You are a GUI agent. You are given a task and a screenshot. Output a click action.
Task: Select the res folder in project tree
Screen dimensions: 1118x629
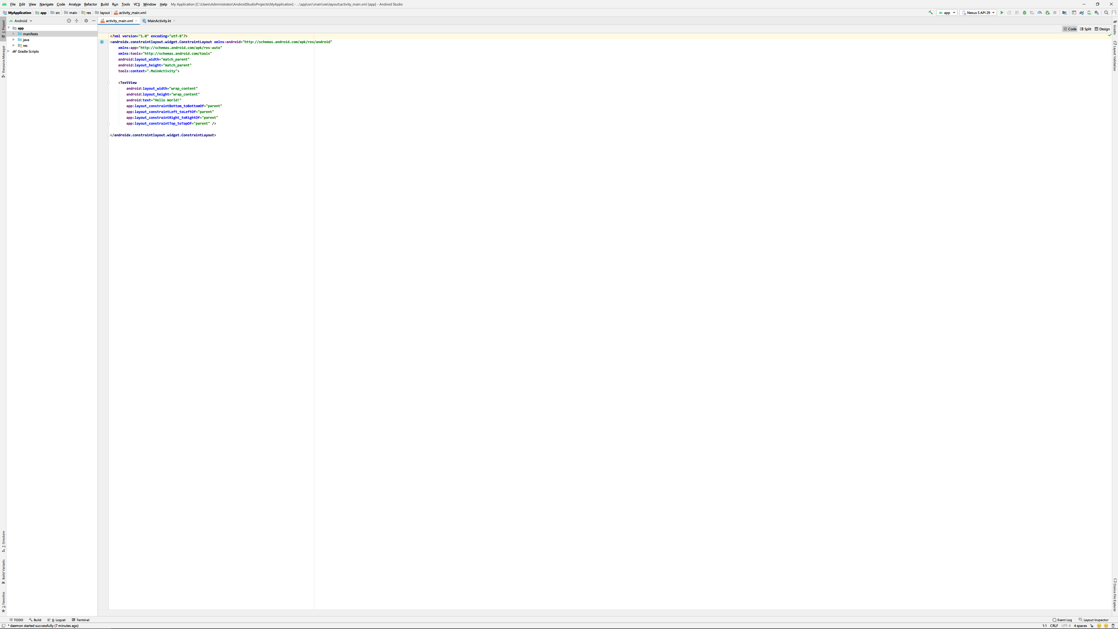click(25, 46)
